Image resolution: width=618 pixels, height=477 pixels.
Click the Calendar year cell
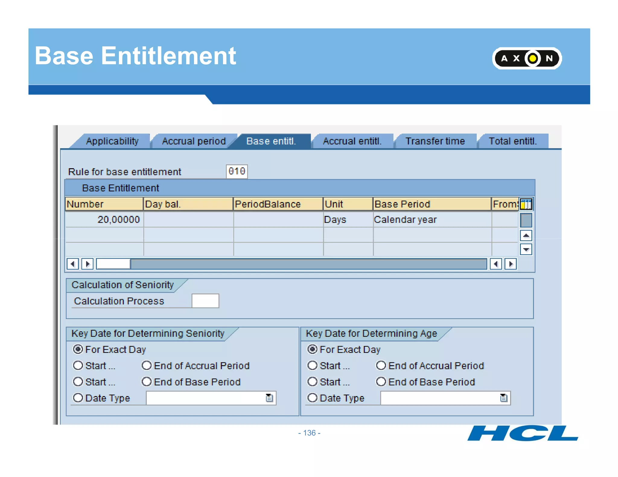pos(432,220)
